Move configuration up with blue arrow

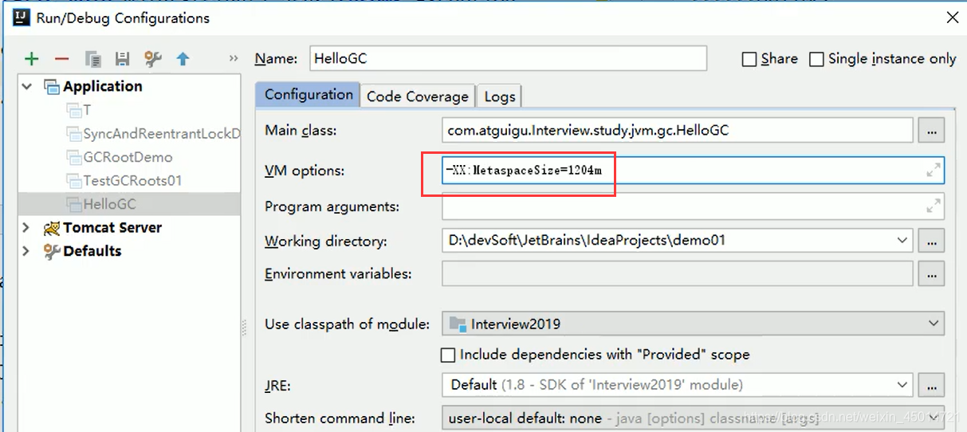183,59
